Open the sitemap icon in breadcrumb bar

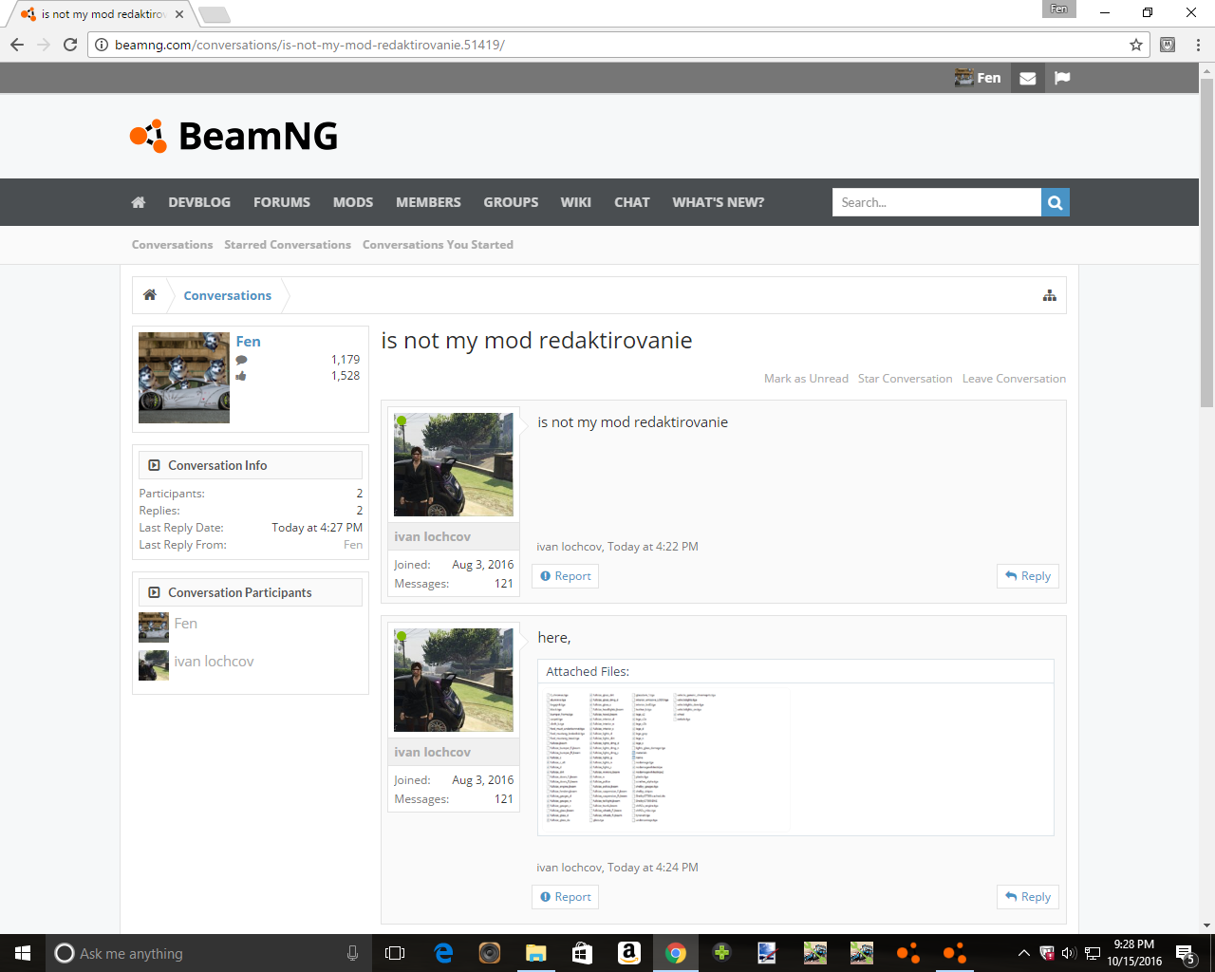point(1050,296)
